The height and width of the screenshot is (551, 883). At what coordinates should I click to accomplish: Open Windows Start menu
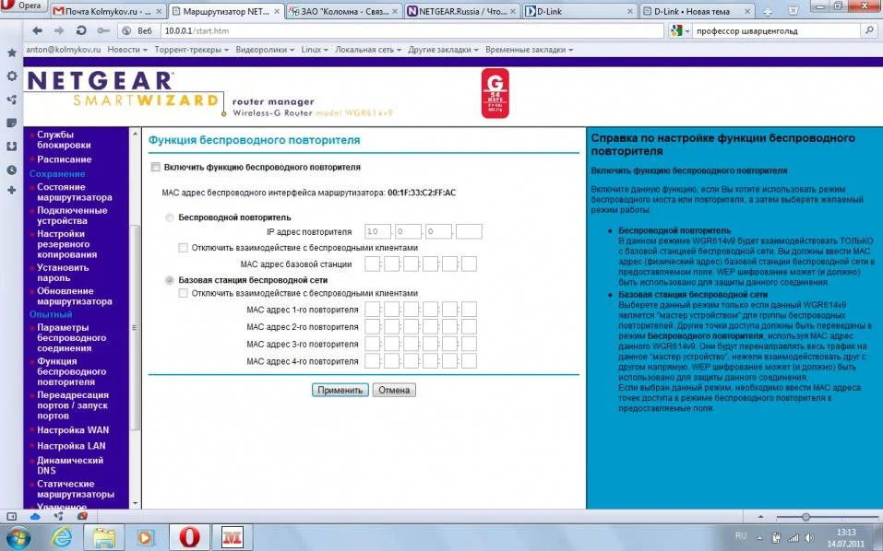[18, 537]
